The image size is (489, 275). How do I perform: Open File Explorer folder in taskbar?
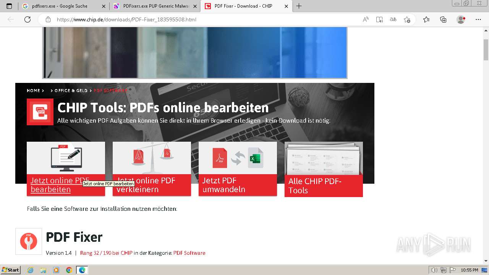coord(43,270)
